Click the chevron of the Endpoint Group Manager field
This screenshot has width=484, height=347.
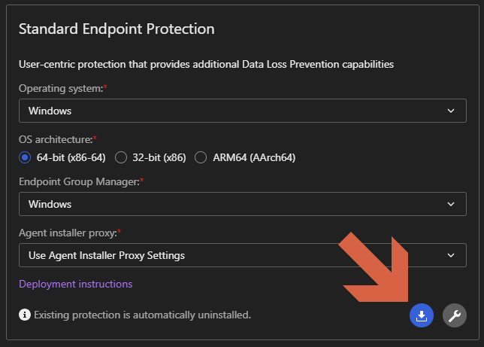(451, 204)
